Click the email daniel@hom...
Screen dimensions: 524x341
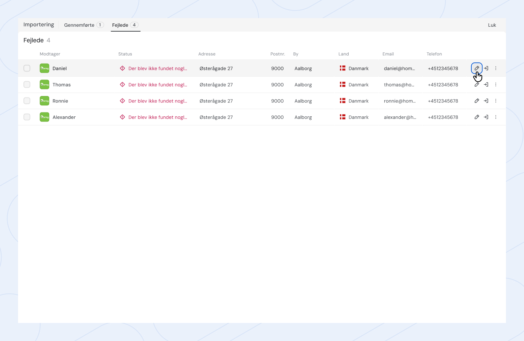pos(399,69)
